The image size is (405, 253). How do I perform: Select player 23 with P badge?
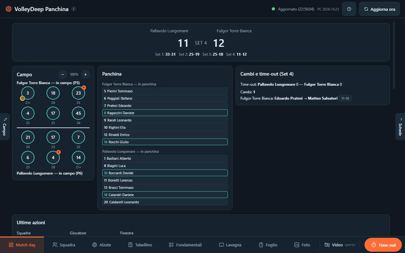click(78, 93)
